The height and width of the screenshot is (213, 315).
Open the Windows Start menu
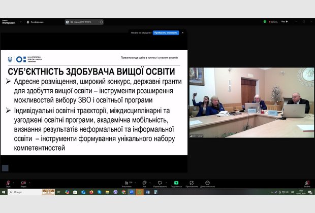click(x=4, y=192)
